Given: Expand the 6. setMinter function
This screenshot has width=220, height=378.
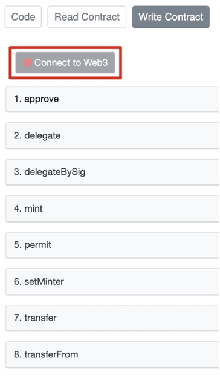Looking at the screenshot, I should pos(113,282).
